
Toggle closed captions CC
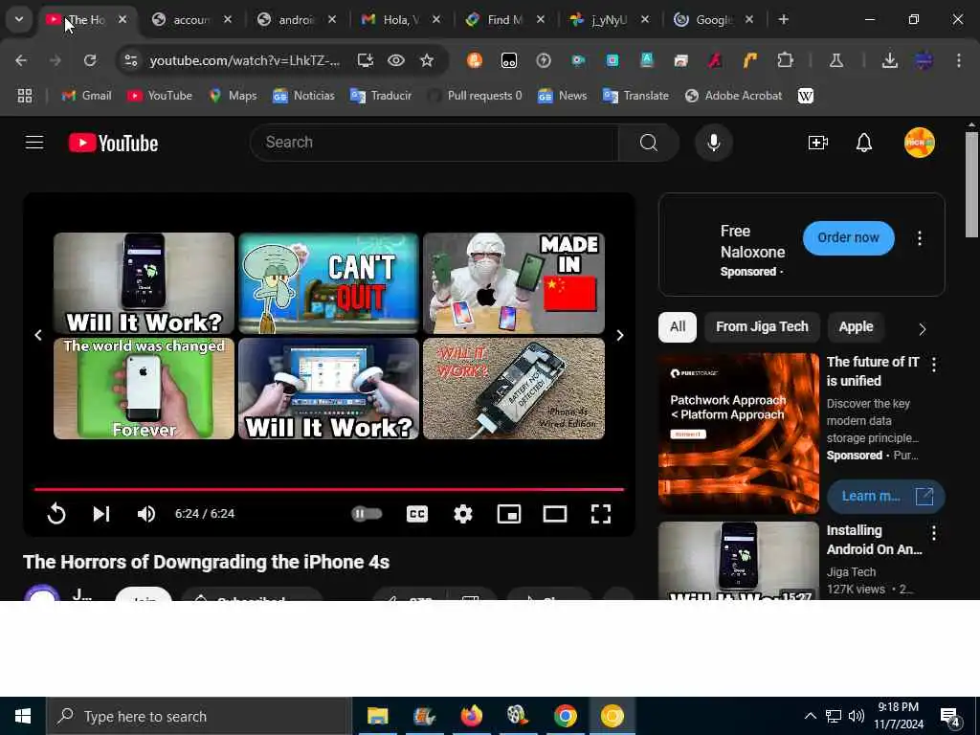(x=417, y=514)
